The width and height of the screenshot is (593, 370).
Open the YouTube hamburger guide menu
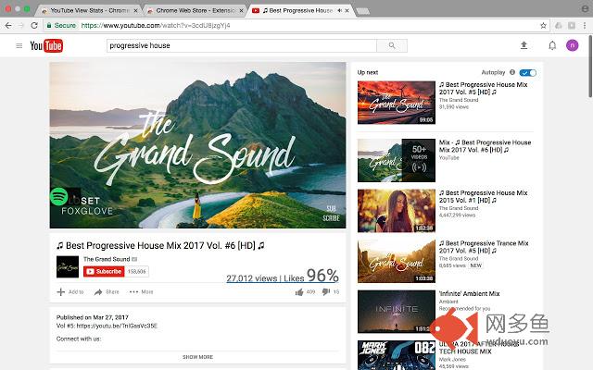click(x=19, y=45)
